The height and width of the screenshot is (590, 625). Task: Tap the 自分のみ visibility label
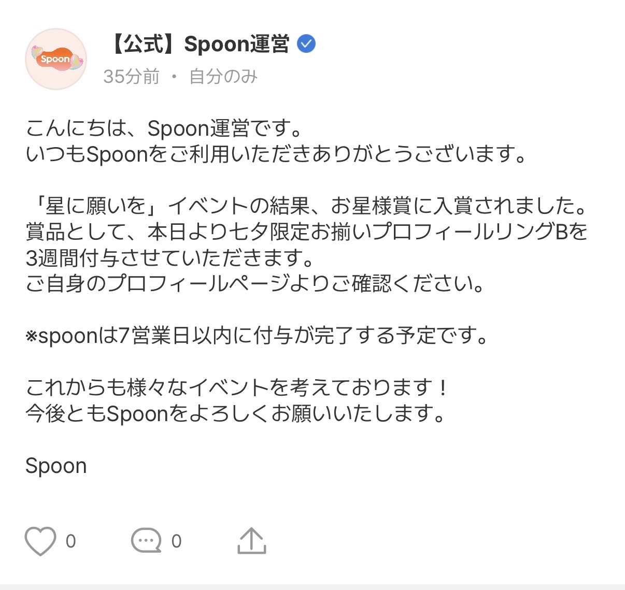click(x=223, y=77)
